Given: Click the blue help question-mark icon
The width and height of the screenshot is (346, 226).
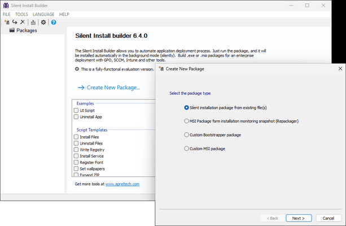Looking at the screenshot, I should click(x=54, y=22).
